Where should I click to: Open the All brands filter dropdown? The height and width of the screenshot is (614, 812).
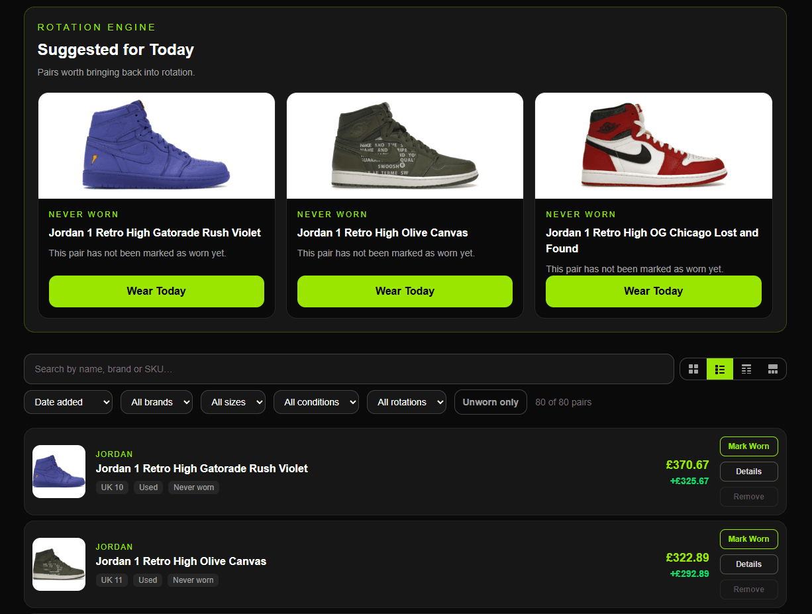156,402
